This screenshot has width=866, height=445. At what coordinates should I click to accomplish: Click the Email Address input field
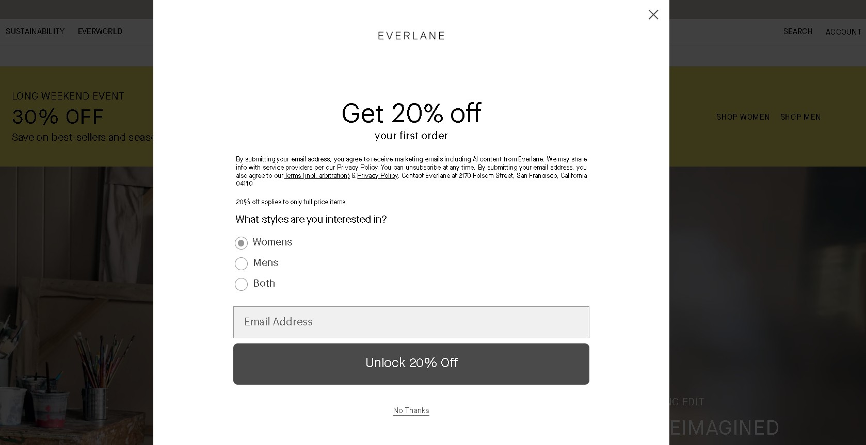click(411, 322)
